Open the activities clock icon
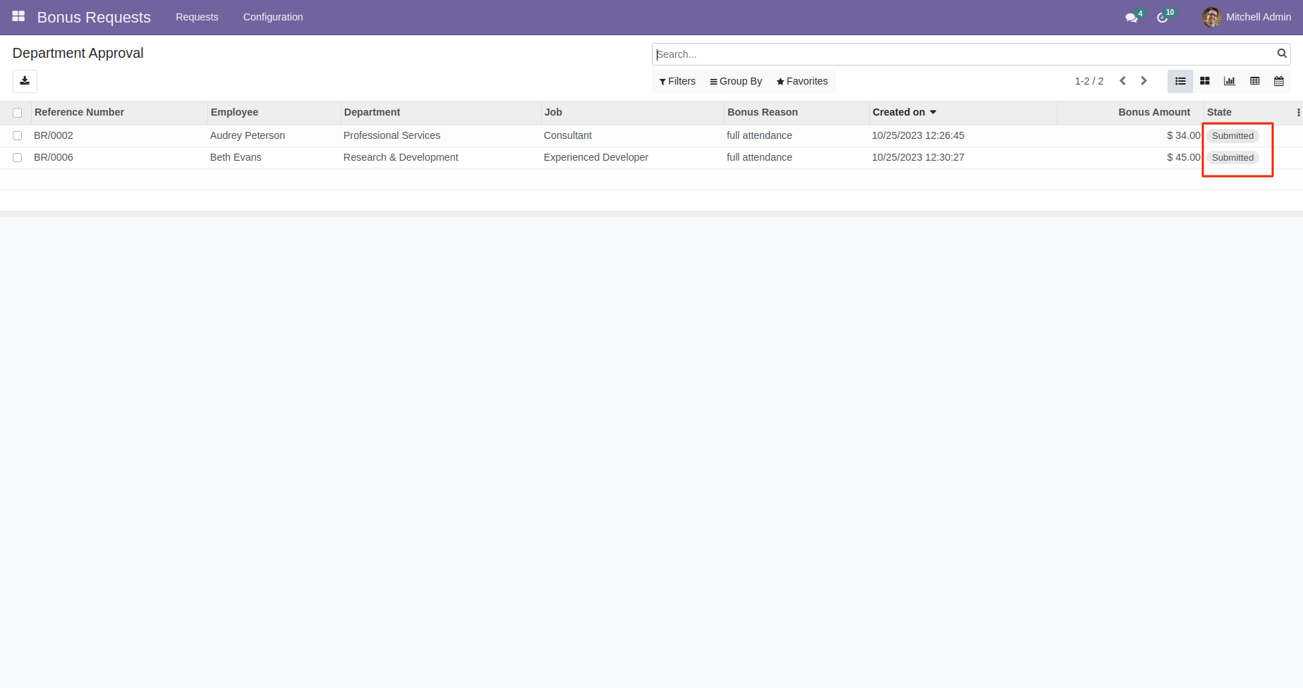The image size is (1303, 688). pos(1163,18)
